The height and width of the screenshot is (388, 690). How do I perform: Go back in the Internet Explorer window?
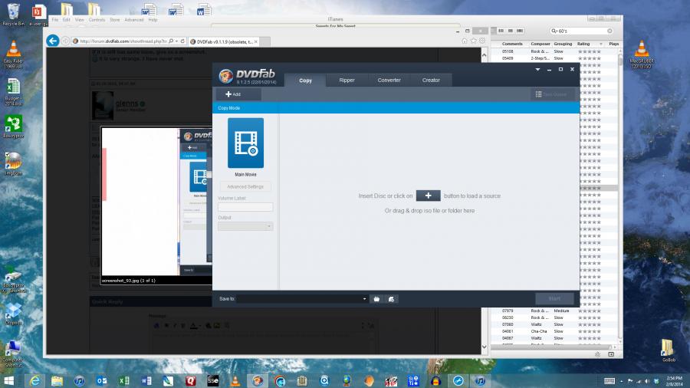point(53,41)
